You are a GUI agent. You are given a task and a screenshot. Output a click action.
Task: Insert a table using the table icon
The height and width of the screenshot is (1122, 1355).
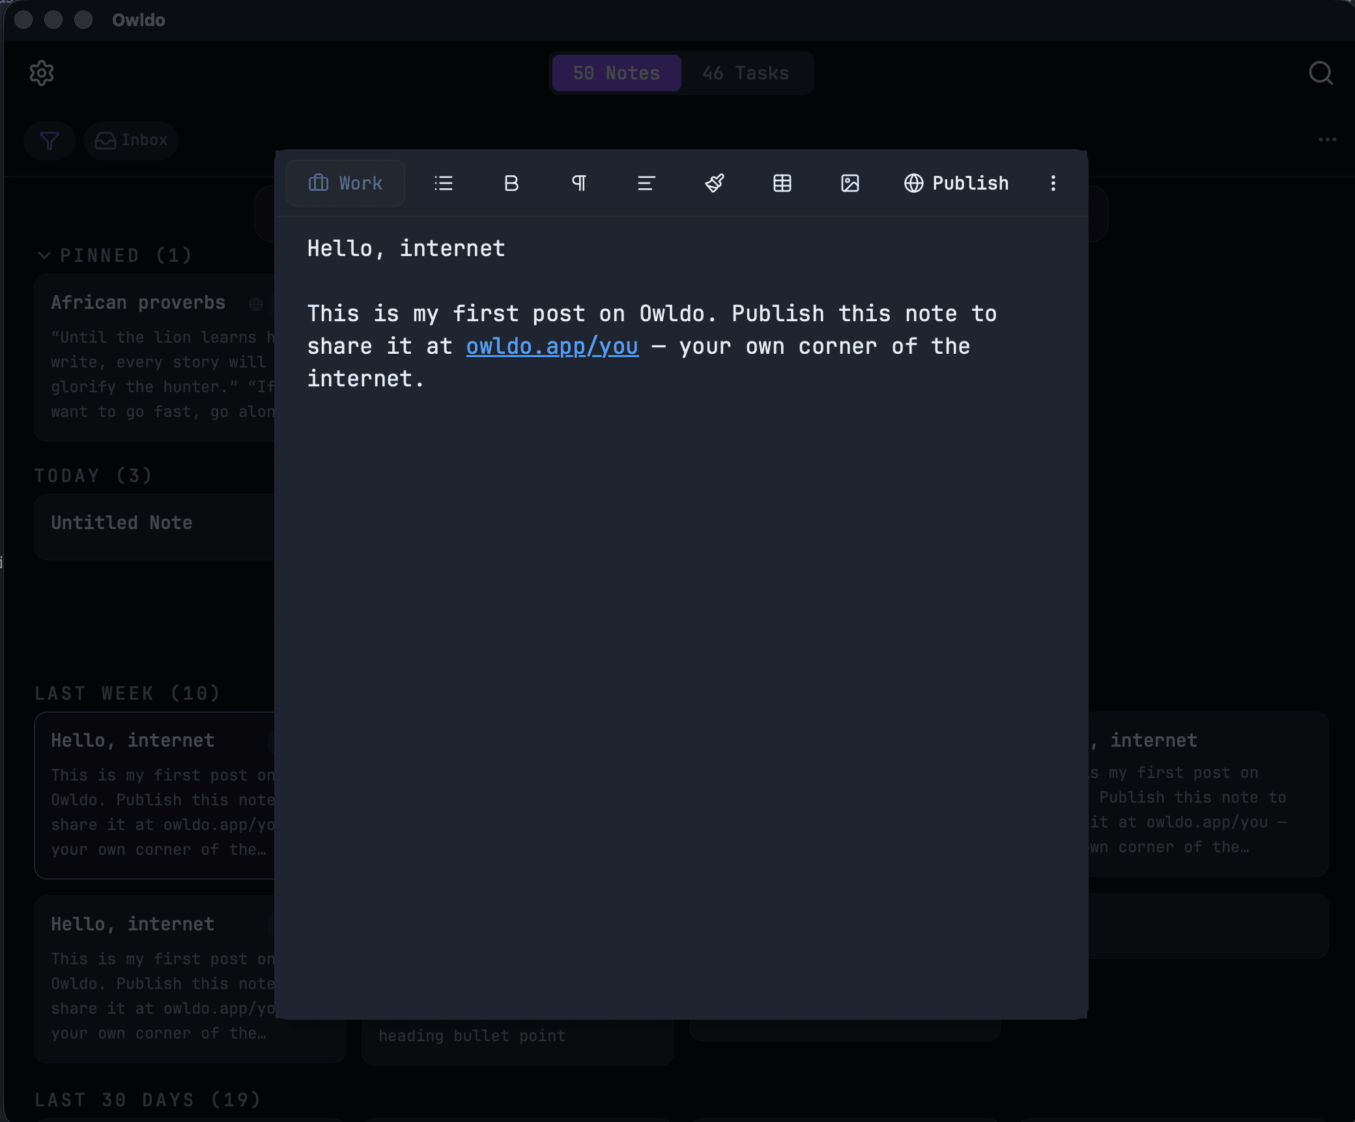coord(782,183)
